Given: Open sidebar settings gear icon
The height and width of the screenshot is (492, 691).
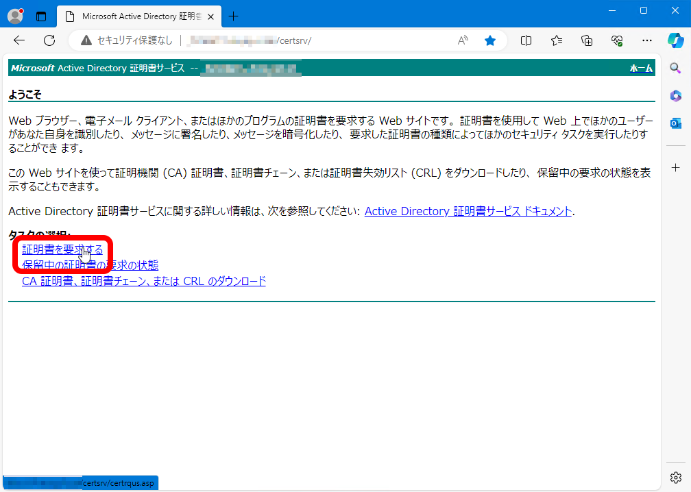Looking at the screenshot, I should click(x=676, y=477).
